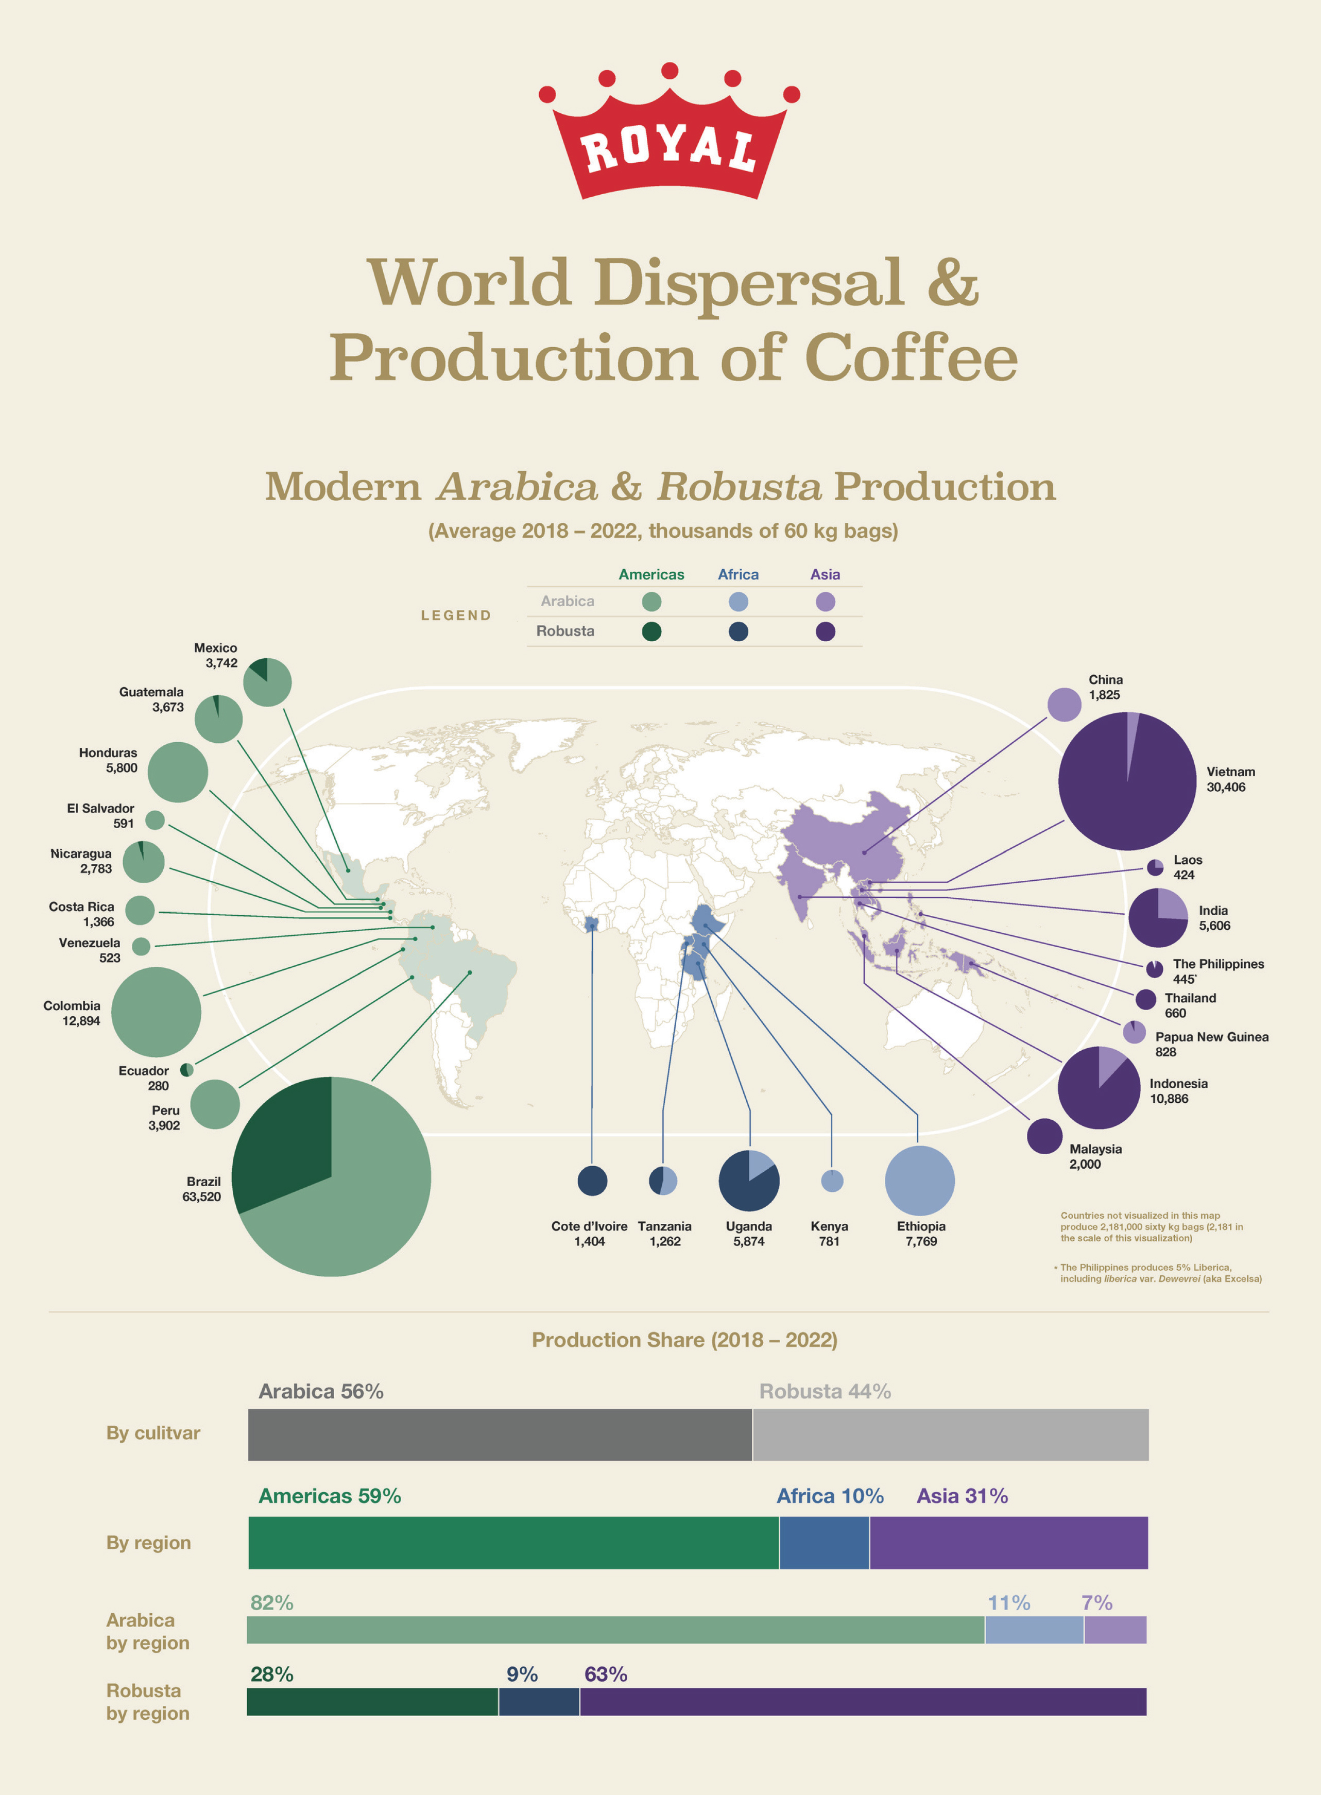Viewport: 1321px width, 1795px height.
Task: Click Uganda's pie chart
Action: tap(748, 1180)
